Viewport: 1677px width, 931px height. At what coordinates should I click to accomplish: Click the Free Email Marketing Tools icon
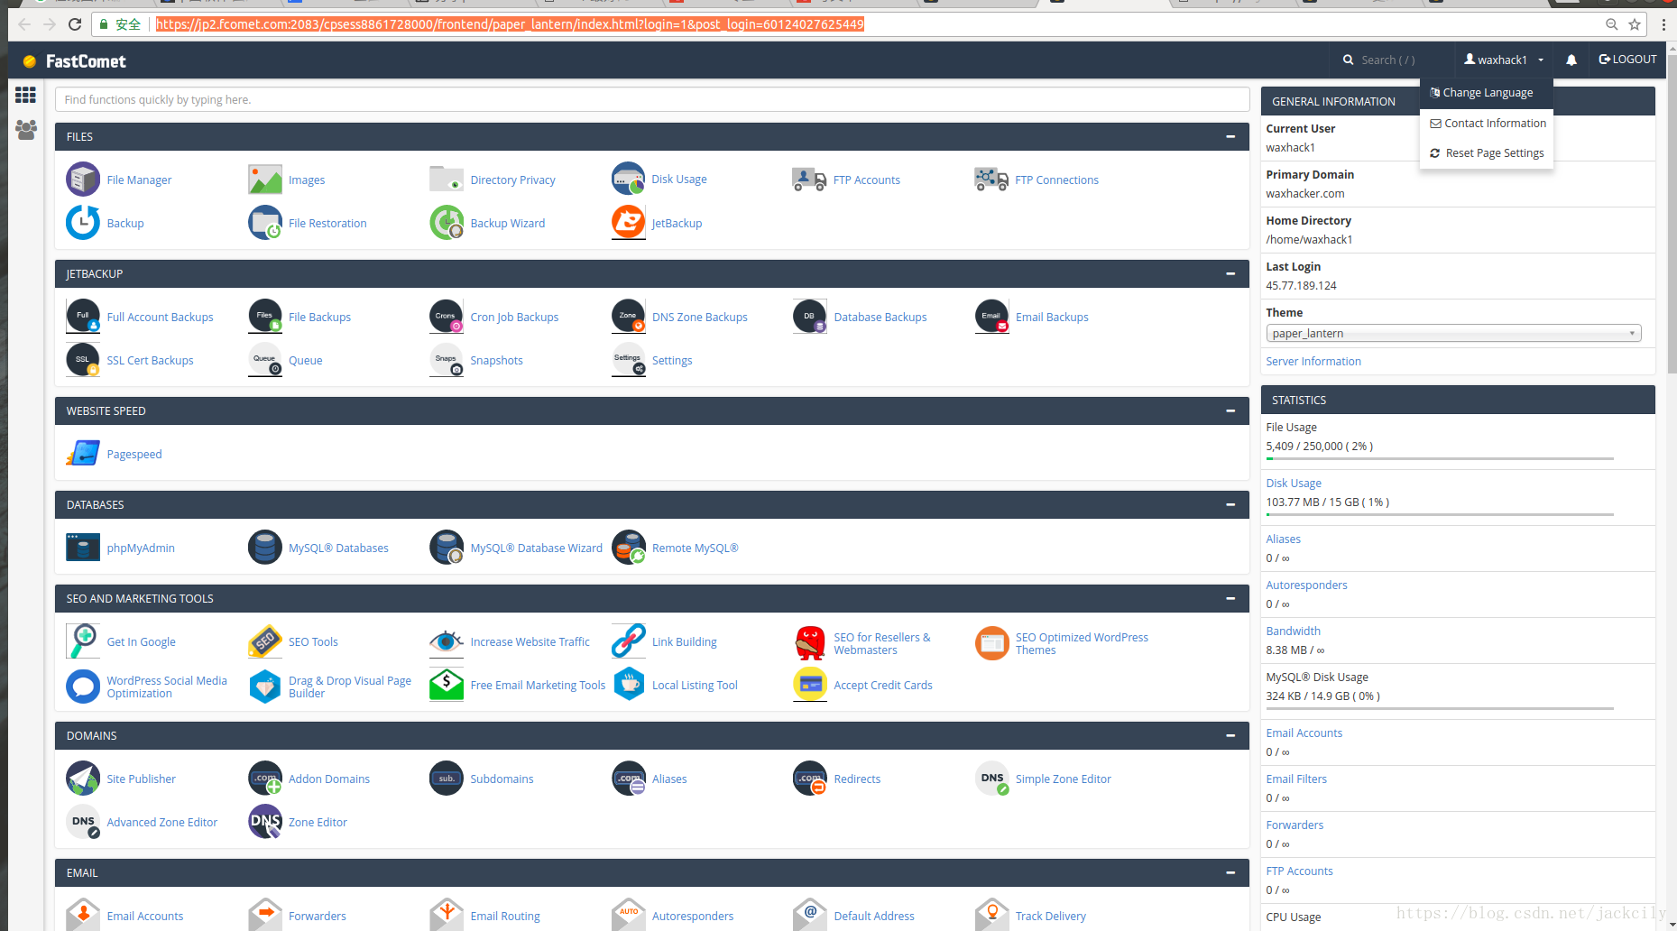pyautogui.click(x=447, y=685)
